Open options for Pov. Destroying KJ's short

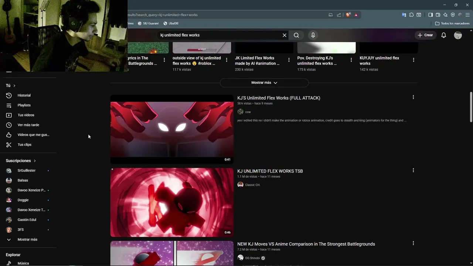[x=351, y=60]
